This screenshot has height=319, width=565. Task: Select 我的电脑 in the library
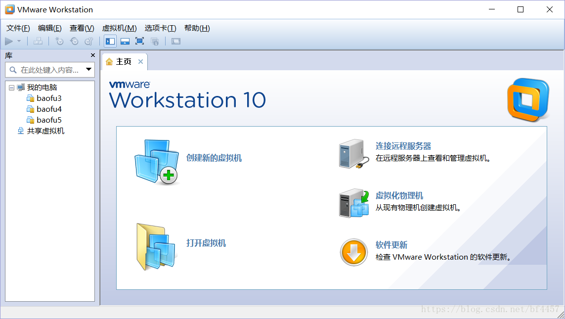pyautogui.click(x=42, y=87)
